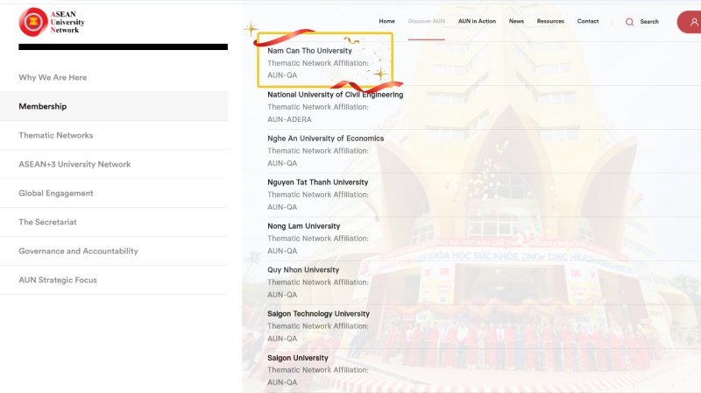Select National University of Civil Engineering entry
The height and width of the screenshot is (393, 701).
coord(336,95)
